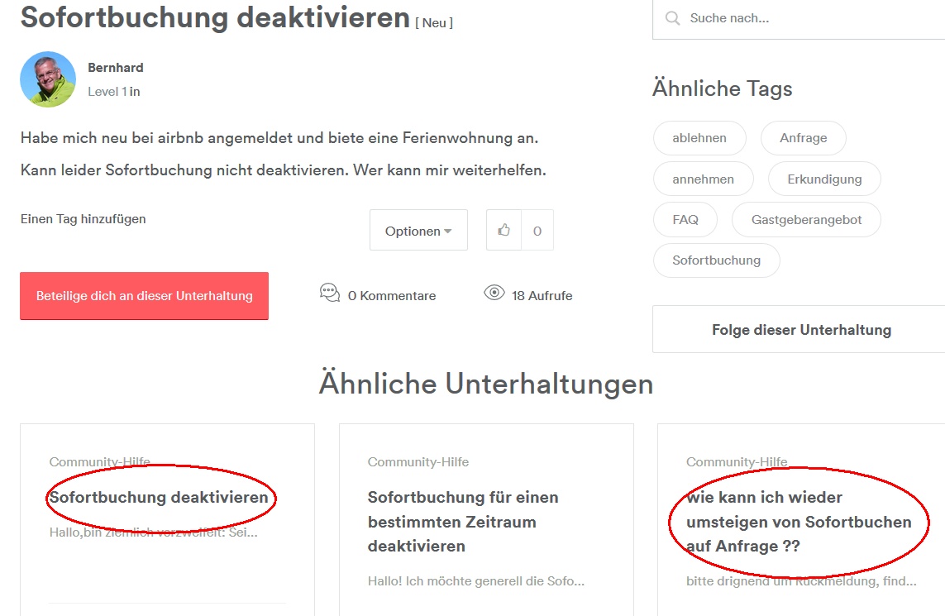Click the comments speech bubble icon
945x616 pixels.
329,293
